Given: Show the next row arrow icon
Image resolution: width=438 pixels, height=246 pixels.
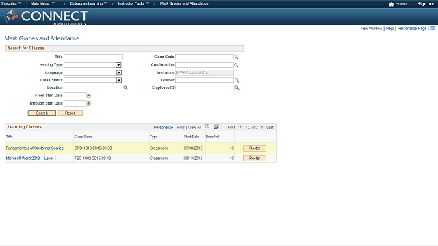Looking at the screenshot, I should point(262,127).
